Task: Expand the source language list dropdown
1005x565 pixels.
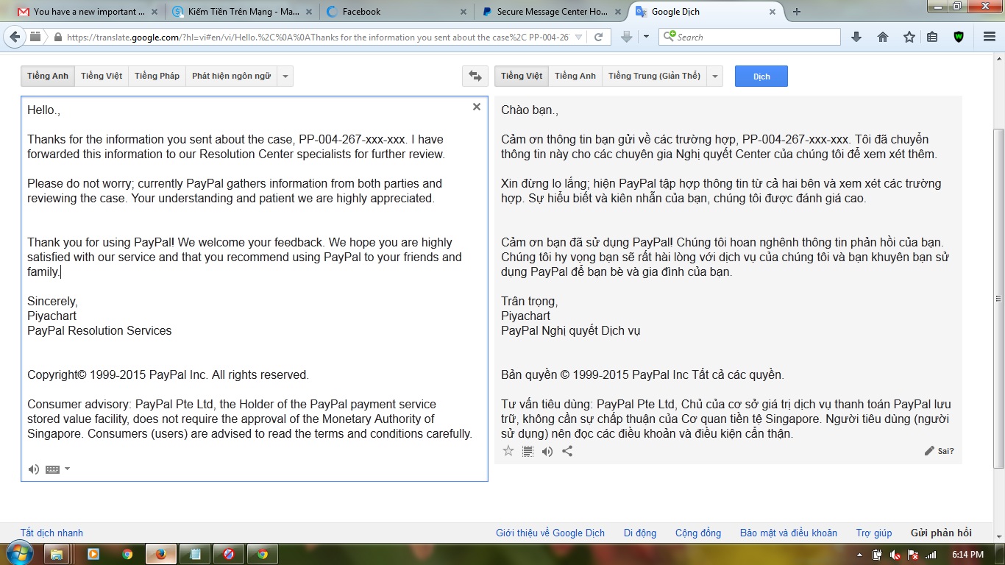Action: 285,76
